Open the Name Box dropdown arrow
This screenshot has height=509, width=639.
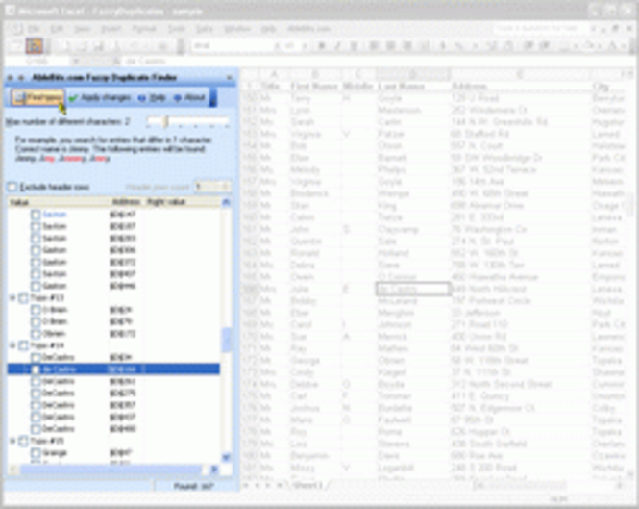click(75, 62)
